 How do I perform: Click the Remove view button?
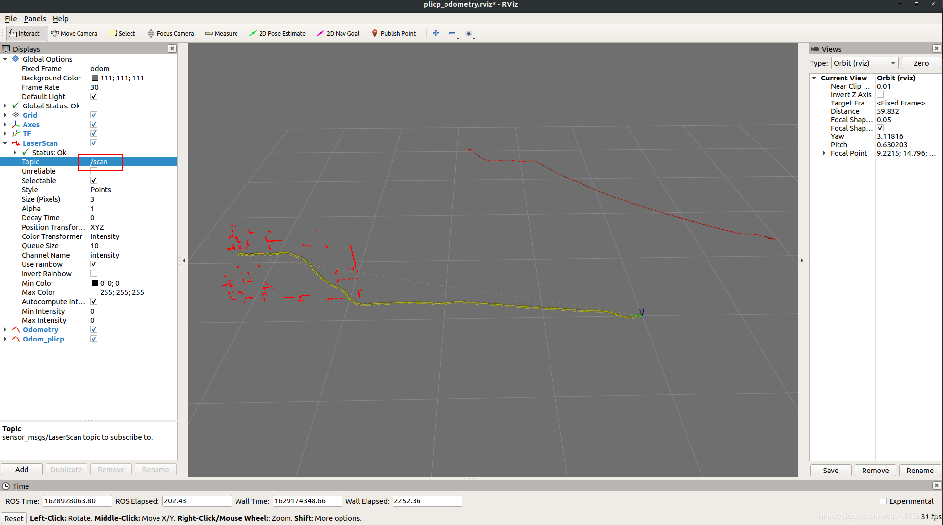point(875,470)
